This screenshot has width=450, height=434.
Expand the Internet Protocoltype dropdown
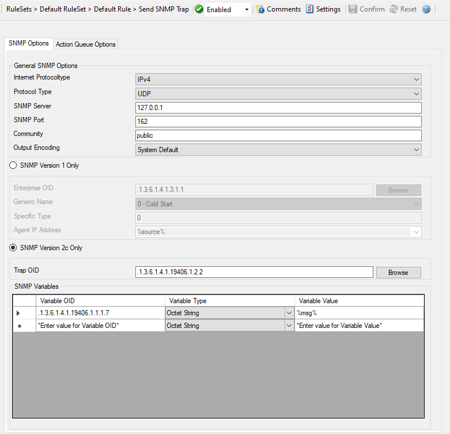coord(417,80)
